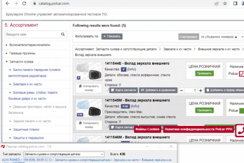The width and height of the screenshot is (244, 163).
Task: Open Карта запчасти for 1411545M
Action: (122, 127)
